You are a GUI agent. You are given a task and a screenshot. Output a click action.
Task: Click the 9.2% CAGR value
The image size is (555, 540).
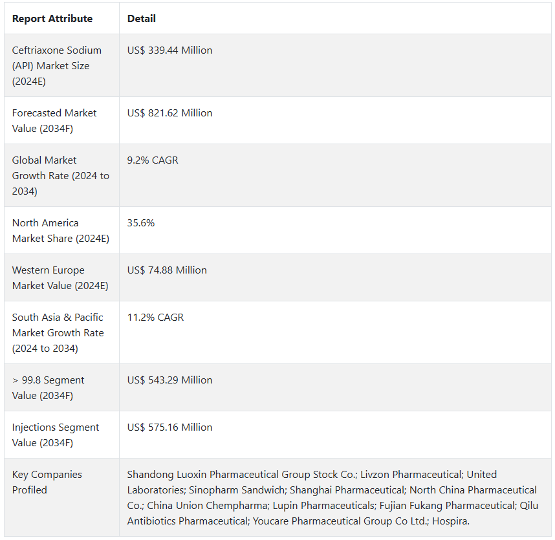click(x=153, y=160)
